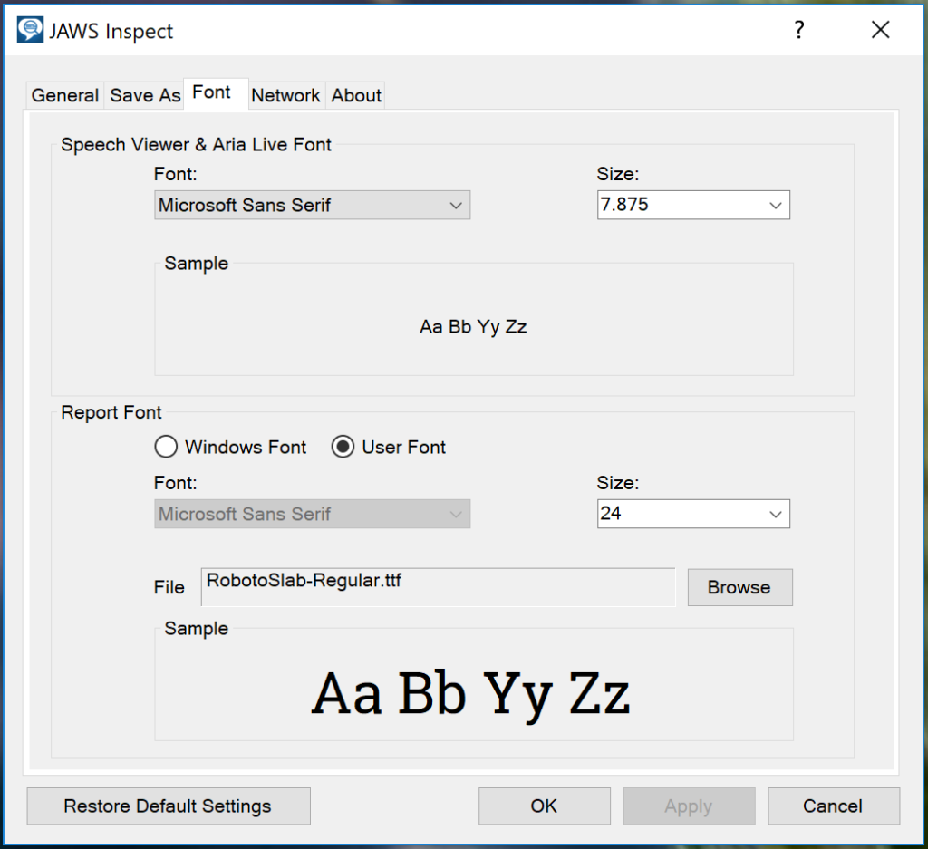
Task: Click the File field with RobotoSlab-Regular.ttf
Action: pos(438,587)
